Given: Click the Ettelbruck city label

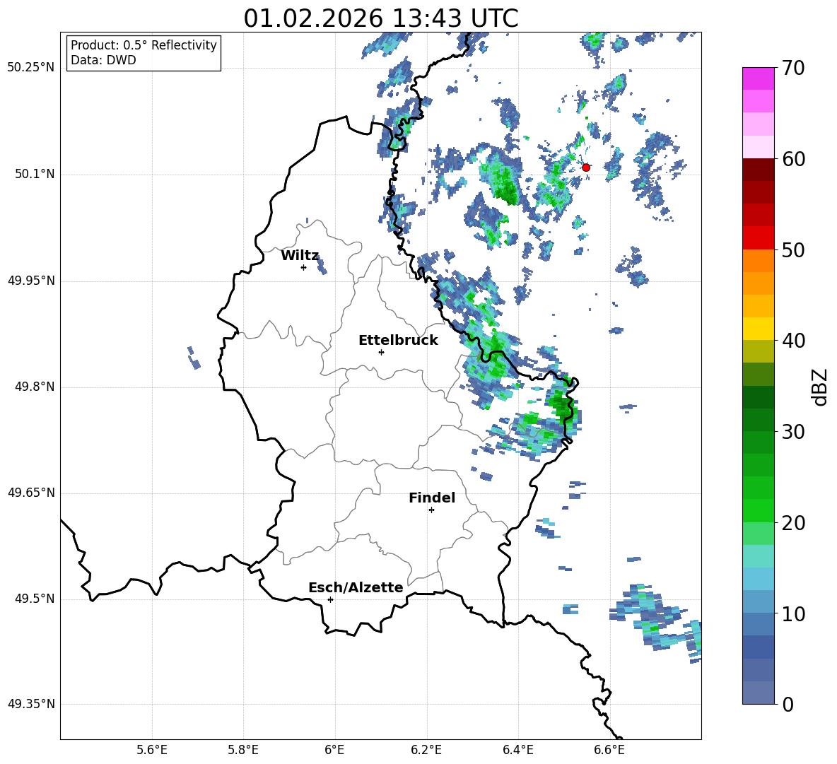Looking at the screenshot, I should coord(398,341).
